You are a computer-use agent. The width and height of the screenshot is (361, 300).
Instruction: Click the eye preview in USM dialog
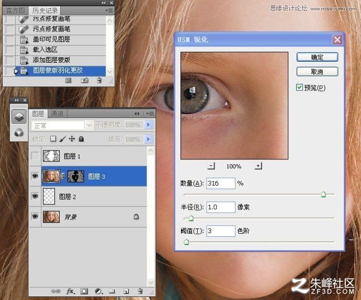point(234,106)
